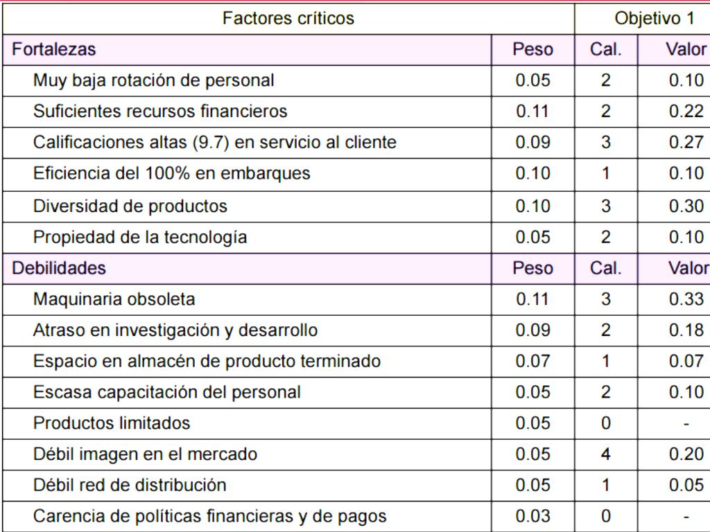Screen dimensions: 710x532
Task: Click the 0.33 value for Maquinaria obsoleta
Action: pyautogui.click(x=686, y=299)
